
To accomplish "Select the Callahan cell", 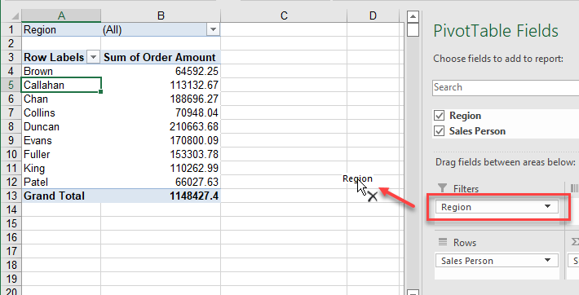I will tap(61, 85).
